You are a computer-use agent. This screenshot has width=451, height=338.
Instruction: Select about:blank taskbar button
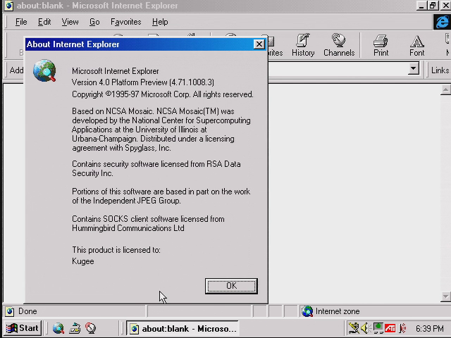[183, 329]
